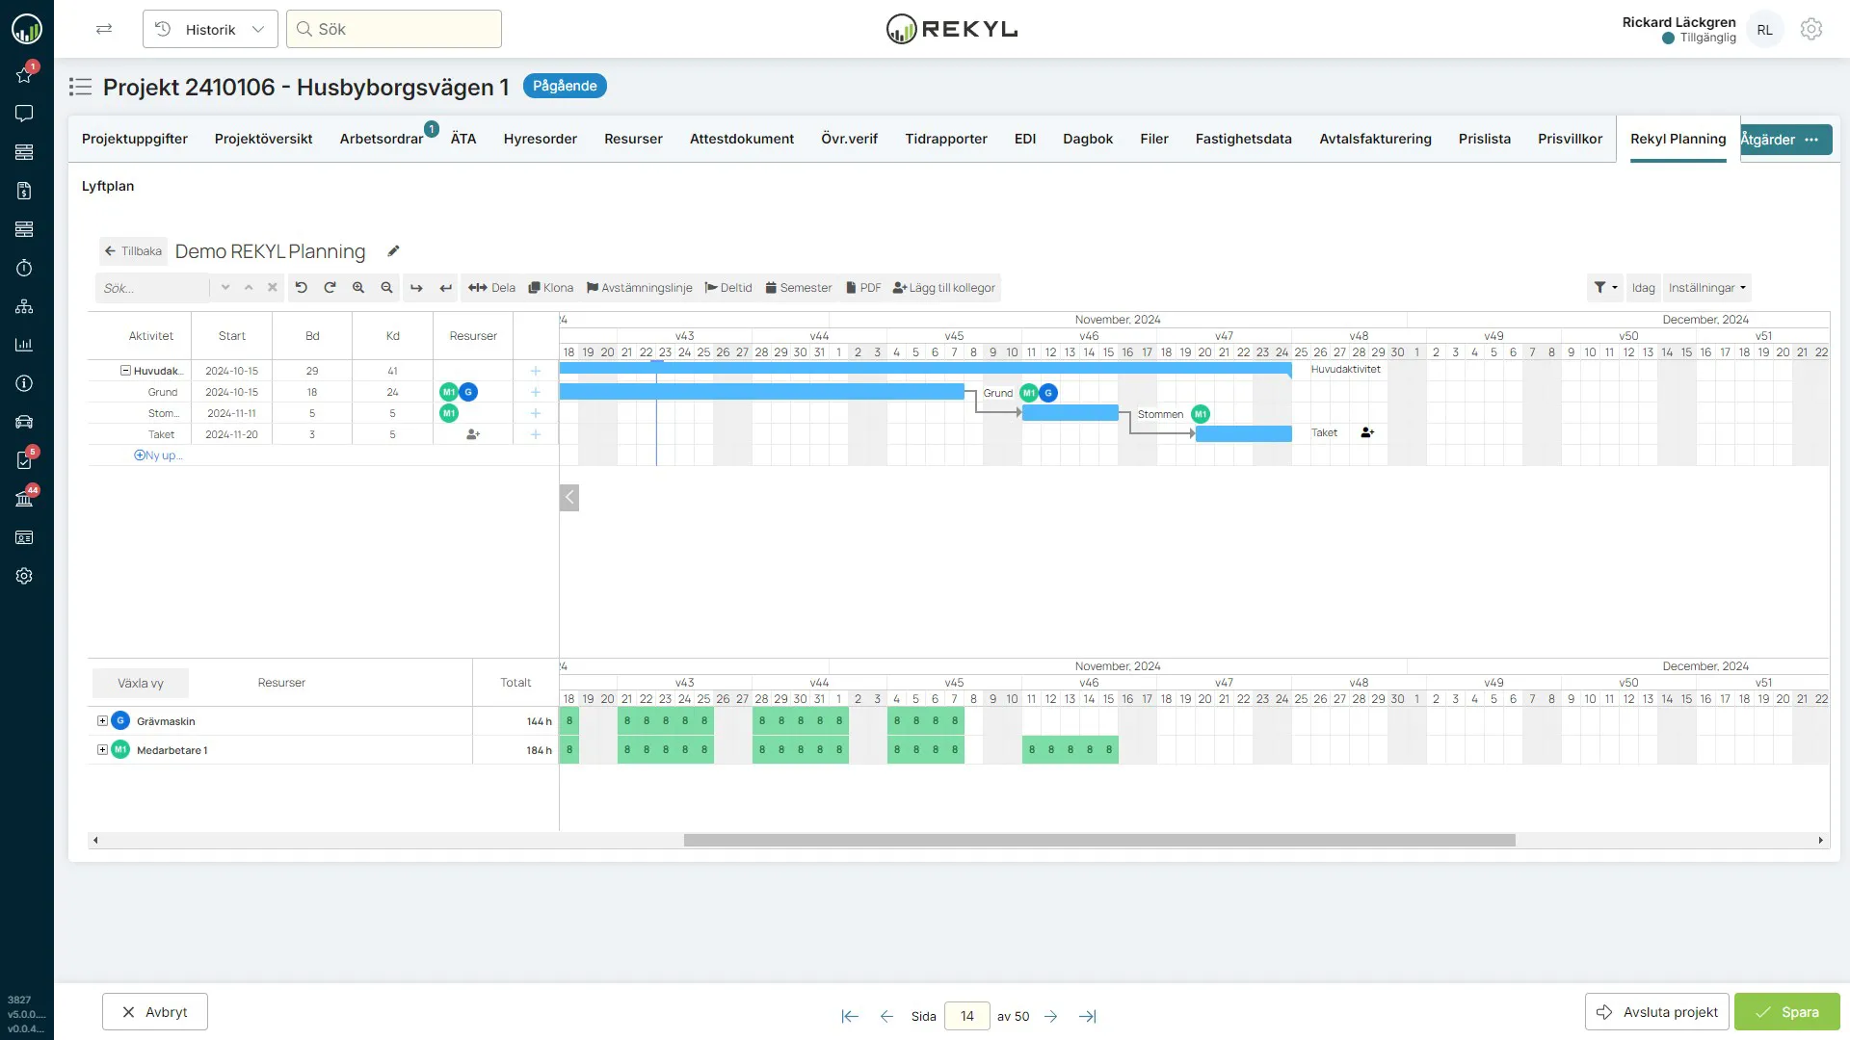This screenshot has height=1040, width=1850.
Task: Open user settings gear top right
Action: (1811, 29)
